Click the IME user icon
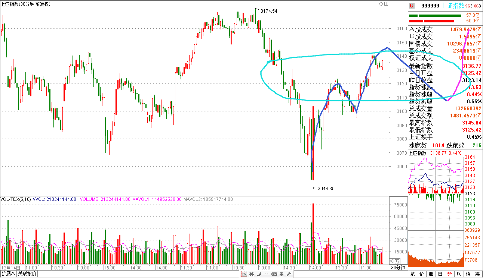The height and width of the screenshot is (278, 483). coord(282,274)
